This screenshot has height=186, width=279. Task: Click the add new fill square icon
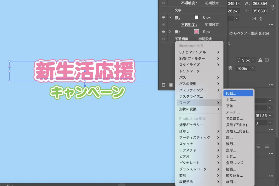171,85
